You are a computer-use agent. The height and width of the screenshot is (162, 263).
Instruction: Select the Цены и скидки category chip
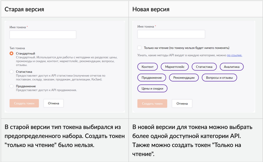coord(152,89)
